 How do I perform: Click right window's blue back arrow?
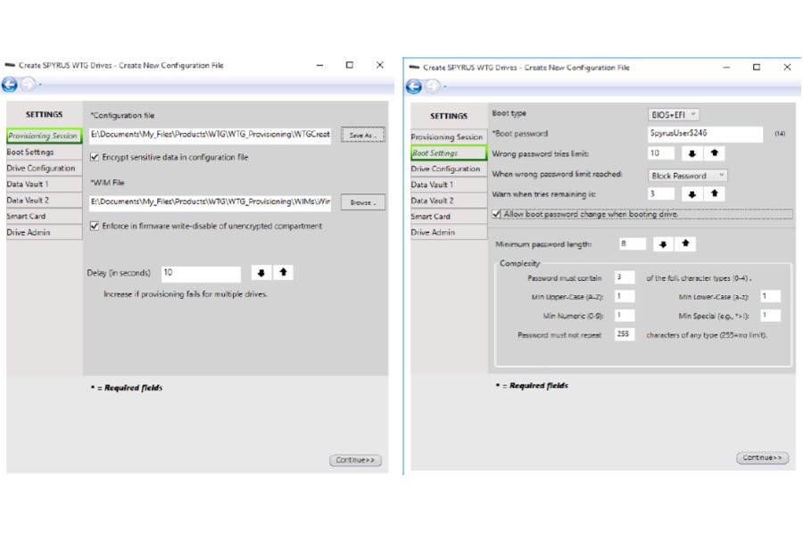click(x=414, y=86)
